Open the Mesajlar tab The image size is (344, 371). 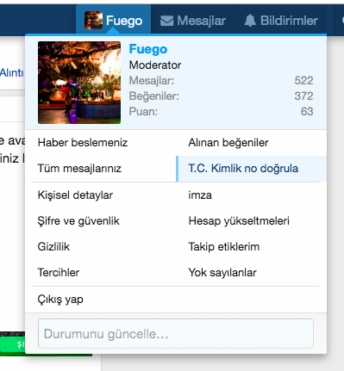[193, 21]
